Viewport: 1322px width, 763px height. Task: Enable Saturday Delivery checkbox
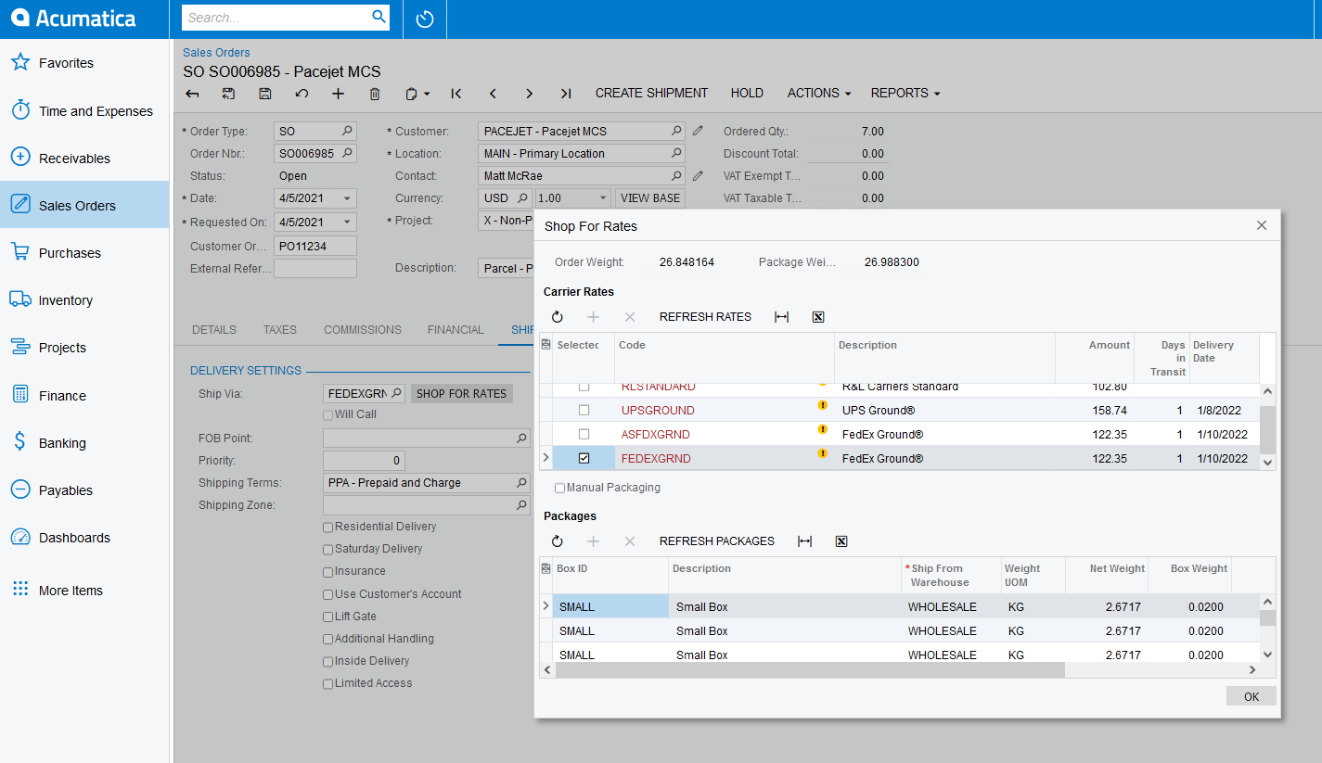[327, 549]
